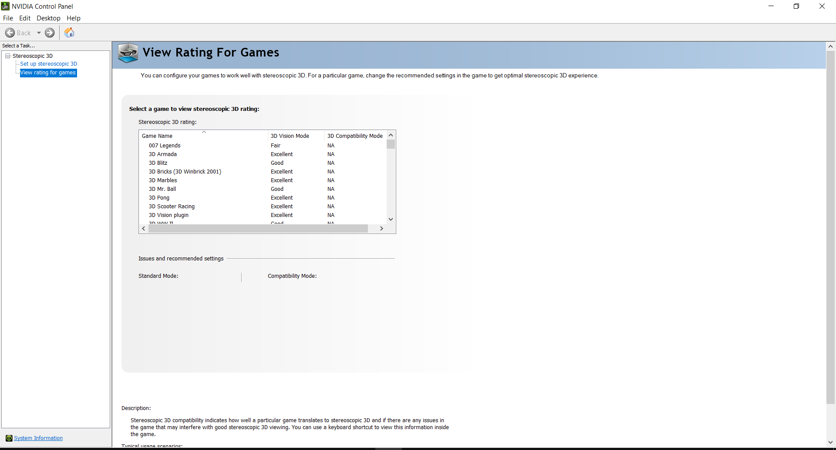Select 3D Vision plugin row

263,215
